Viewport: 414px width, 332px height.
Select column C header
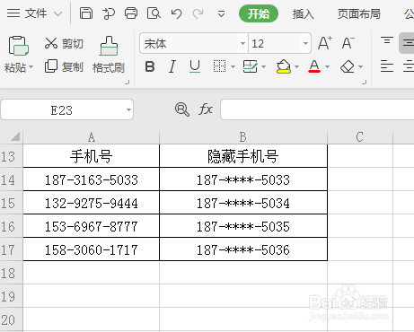360,137
